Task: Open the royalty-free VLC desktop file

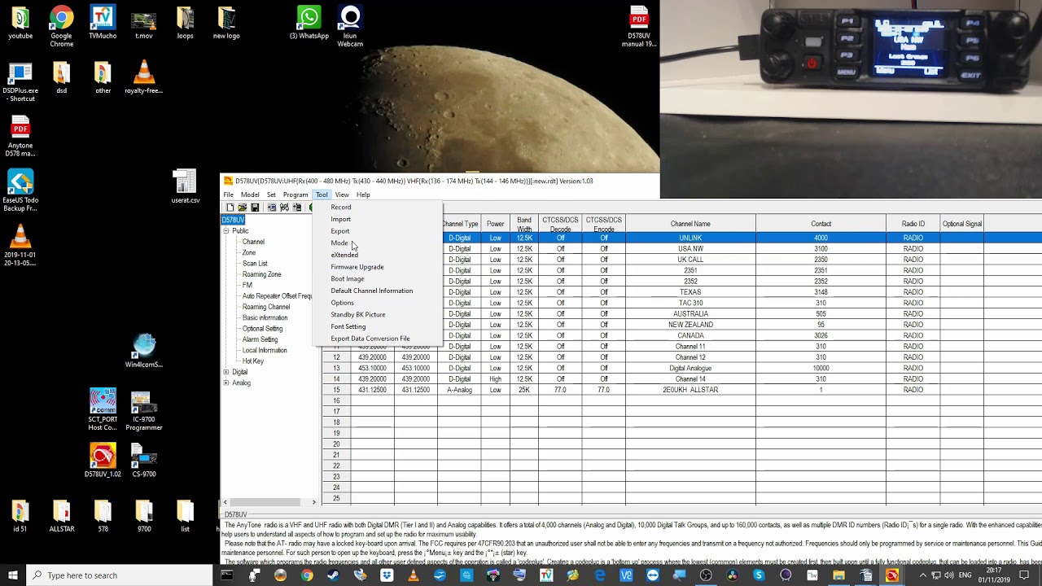Action: 143,78
